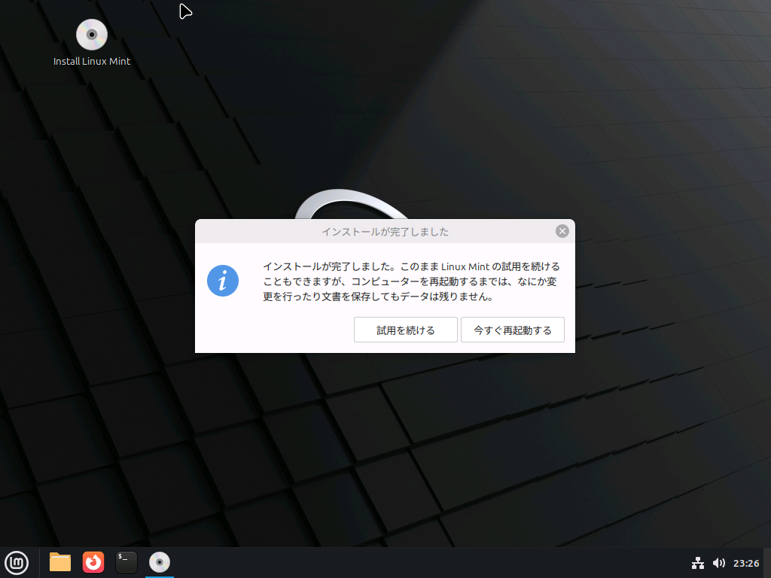Launch Firefox from the taskbar

pos(93,562)
